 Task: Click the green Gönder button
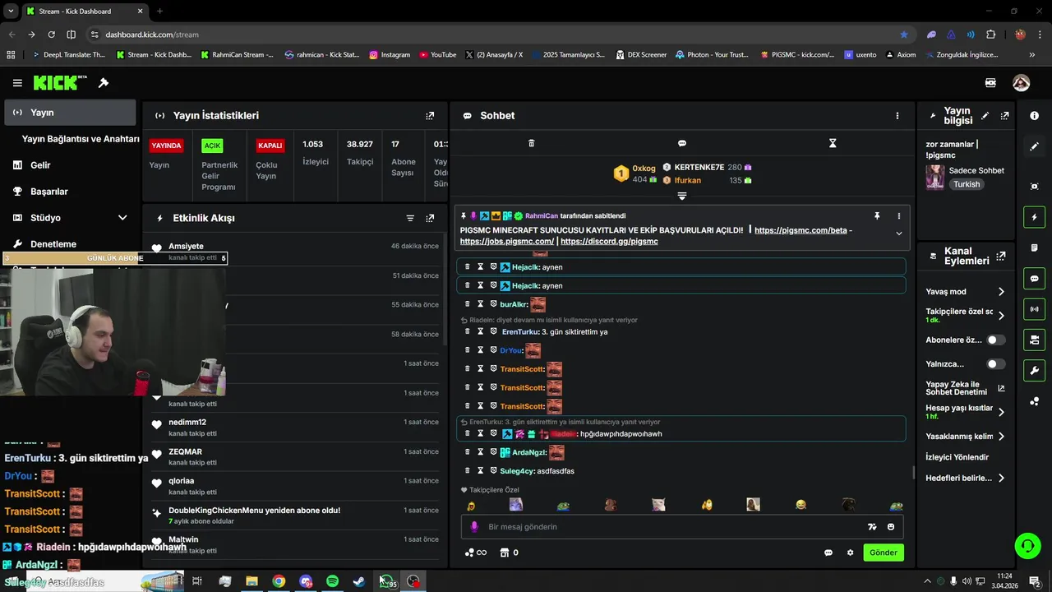[884, 553]
